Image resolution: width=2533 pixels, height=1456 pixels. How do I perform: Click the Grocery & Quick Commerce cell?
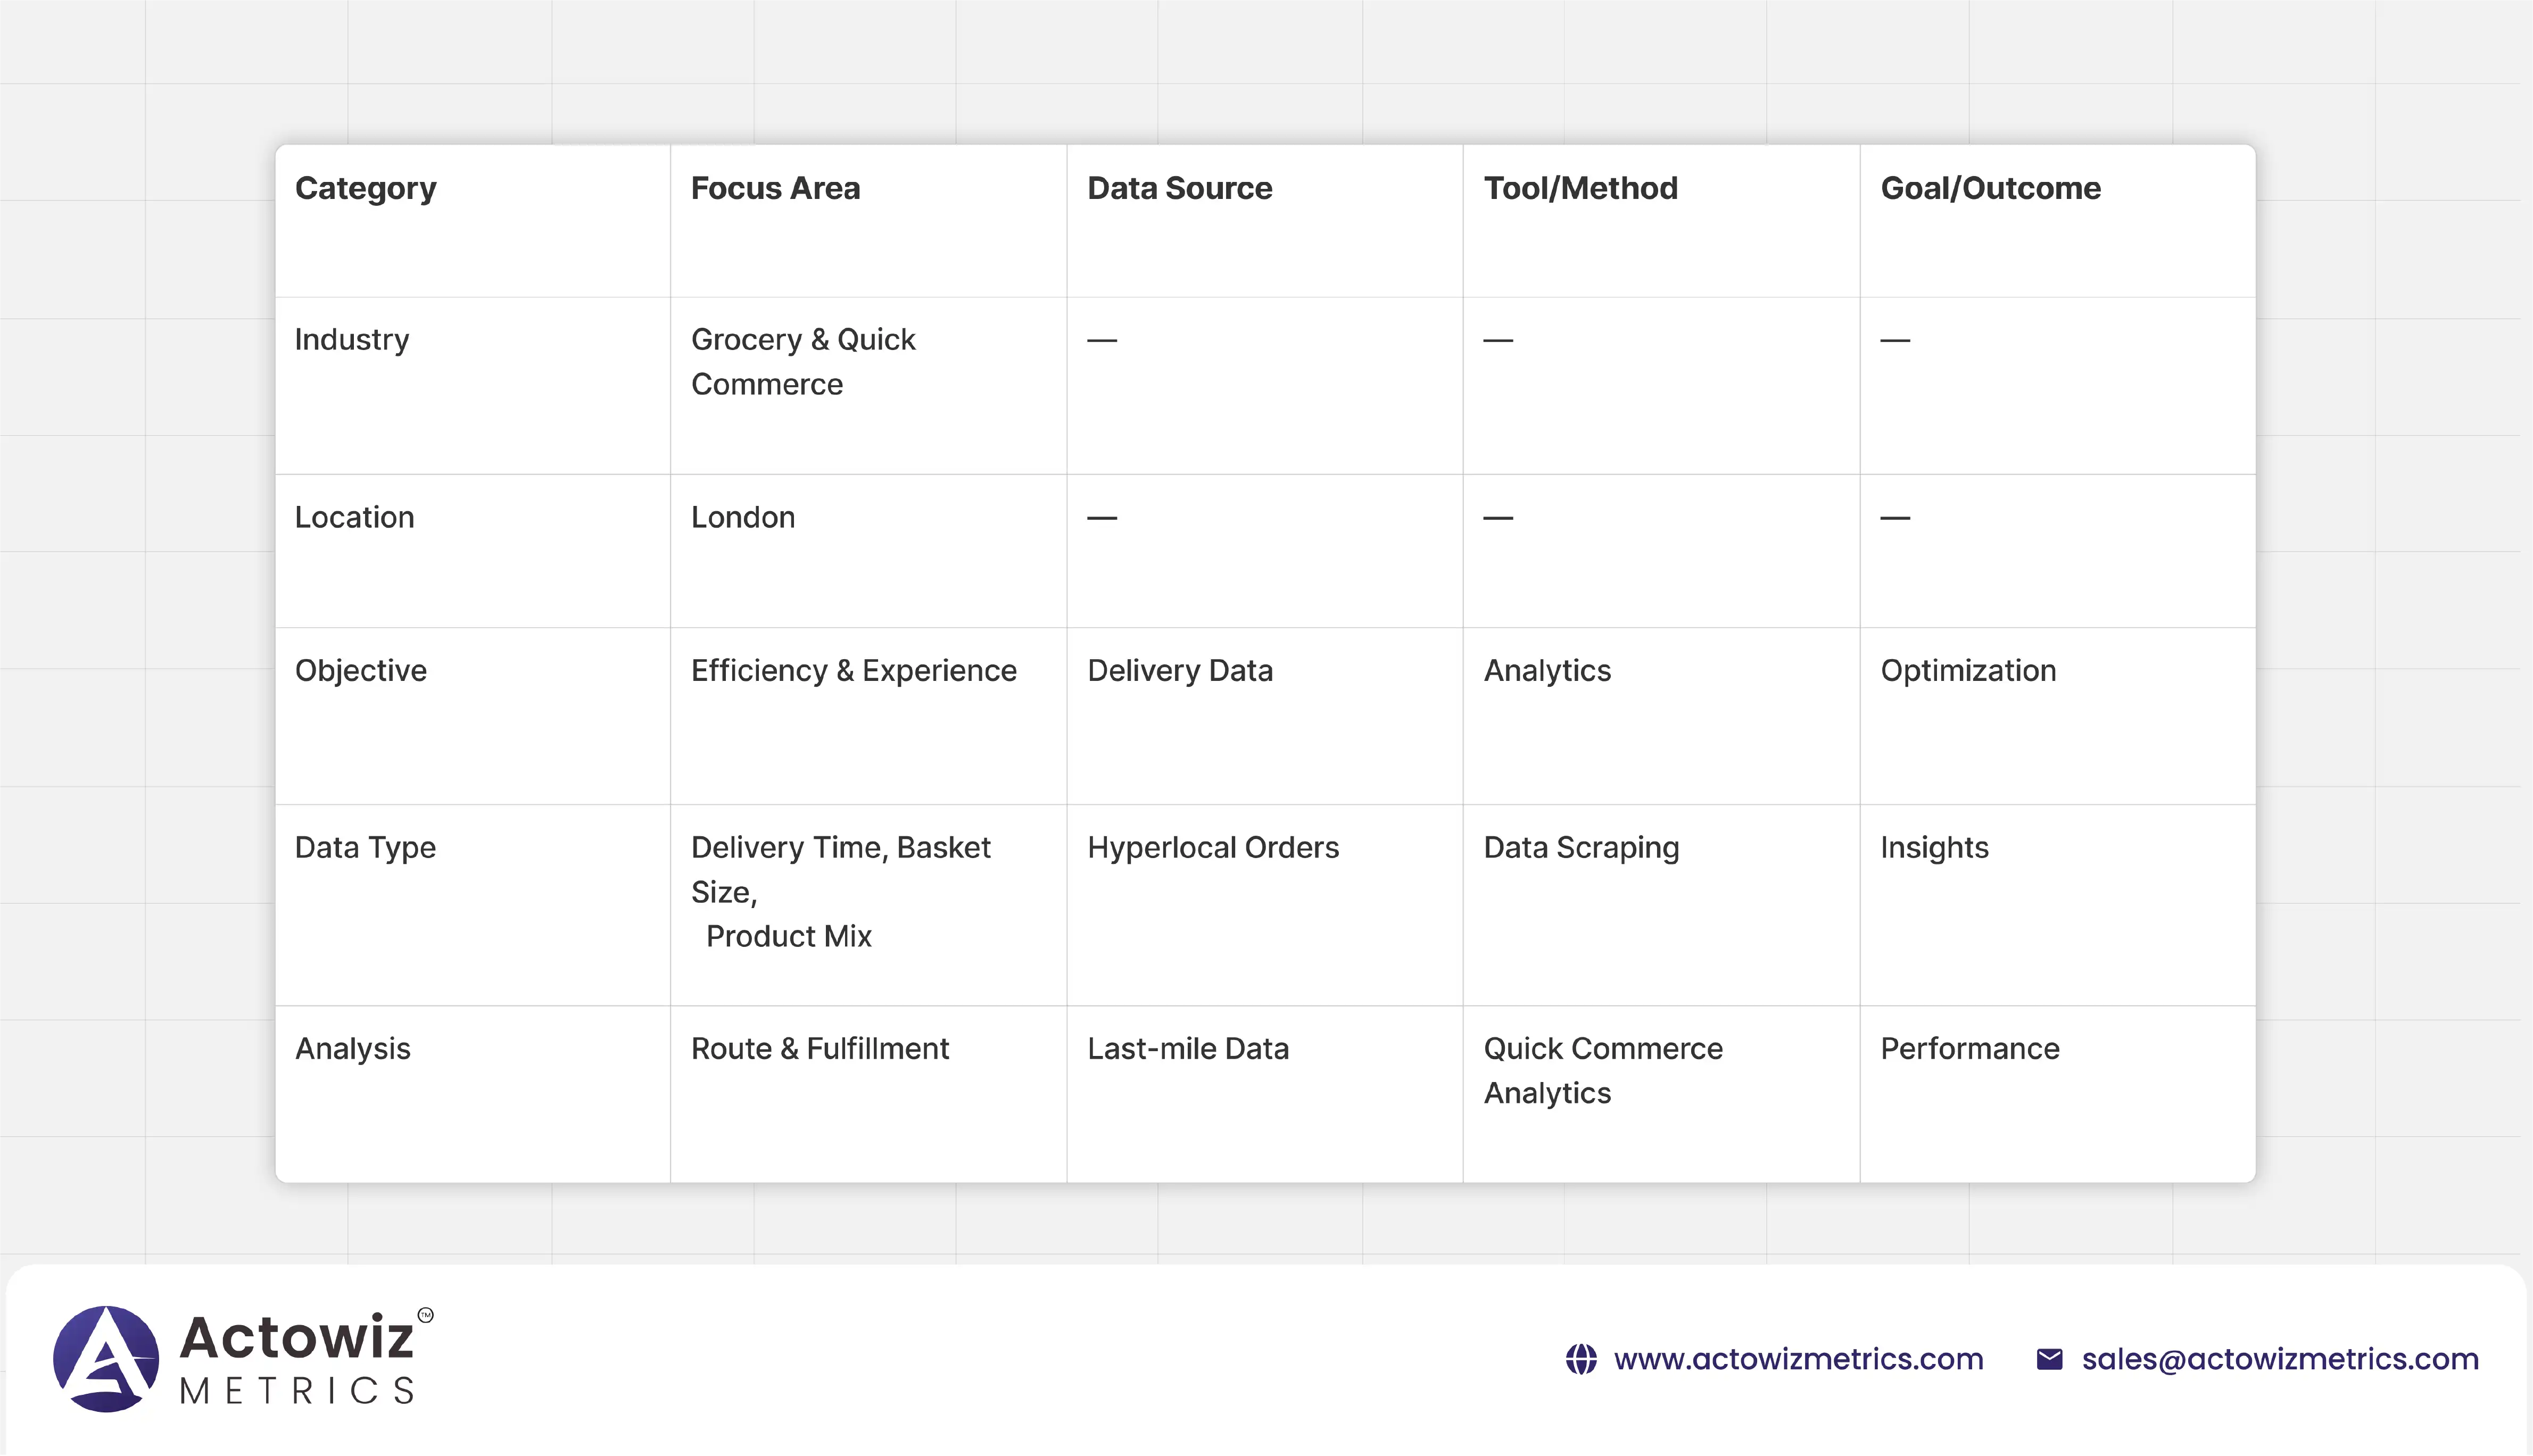803,361
